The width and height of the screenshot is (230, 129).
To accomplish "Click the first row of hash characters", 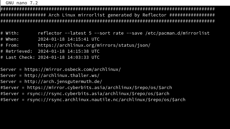I will pyautogui.click(x=108, y=9).
